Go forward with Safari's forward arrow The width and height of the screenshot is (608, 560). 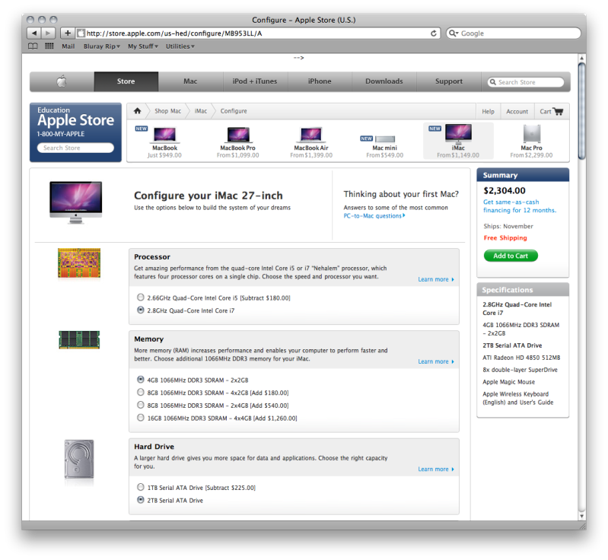pos(48,33)
